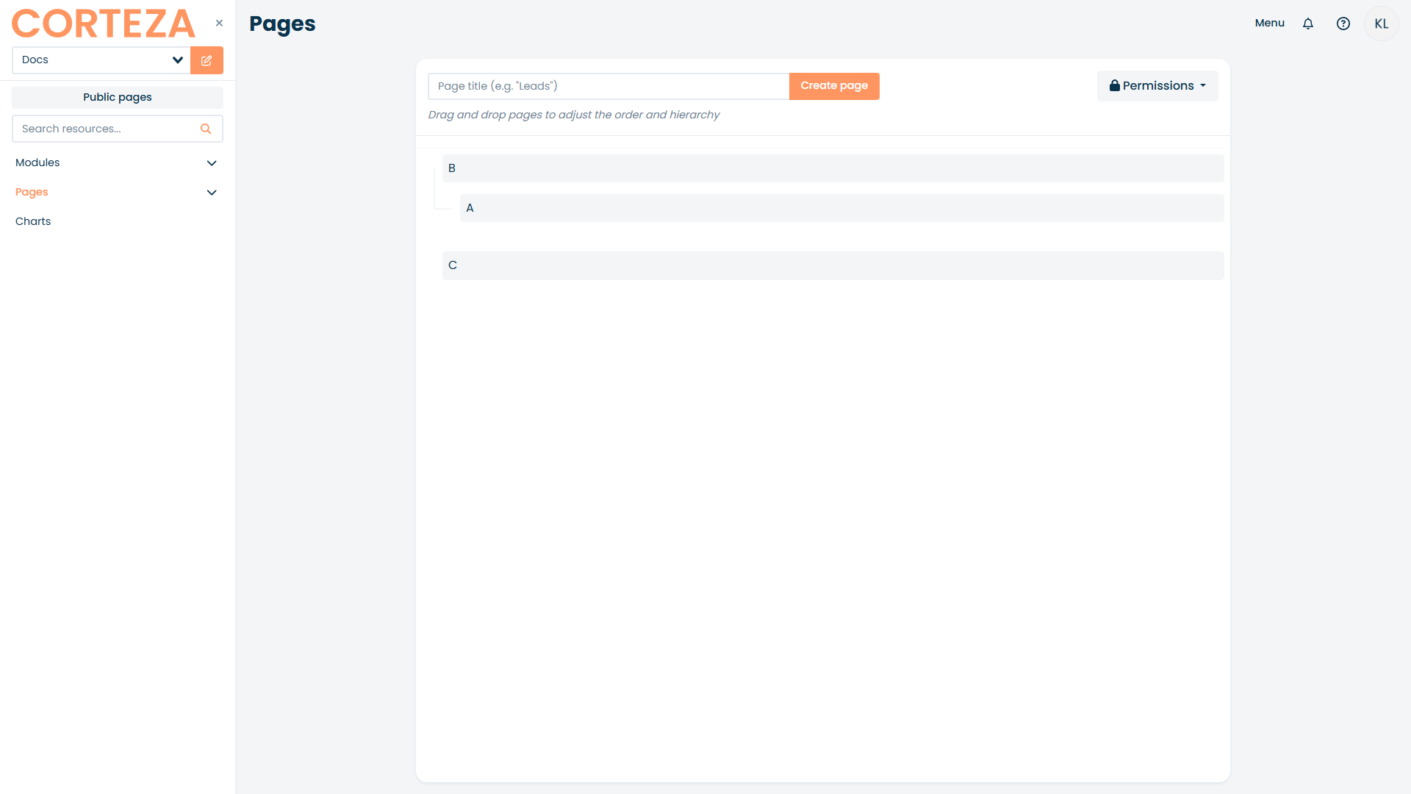This screenshot has height=794, width=1411.
Task: Select page C in the tree
Action: click(x=833, y=265)
